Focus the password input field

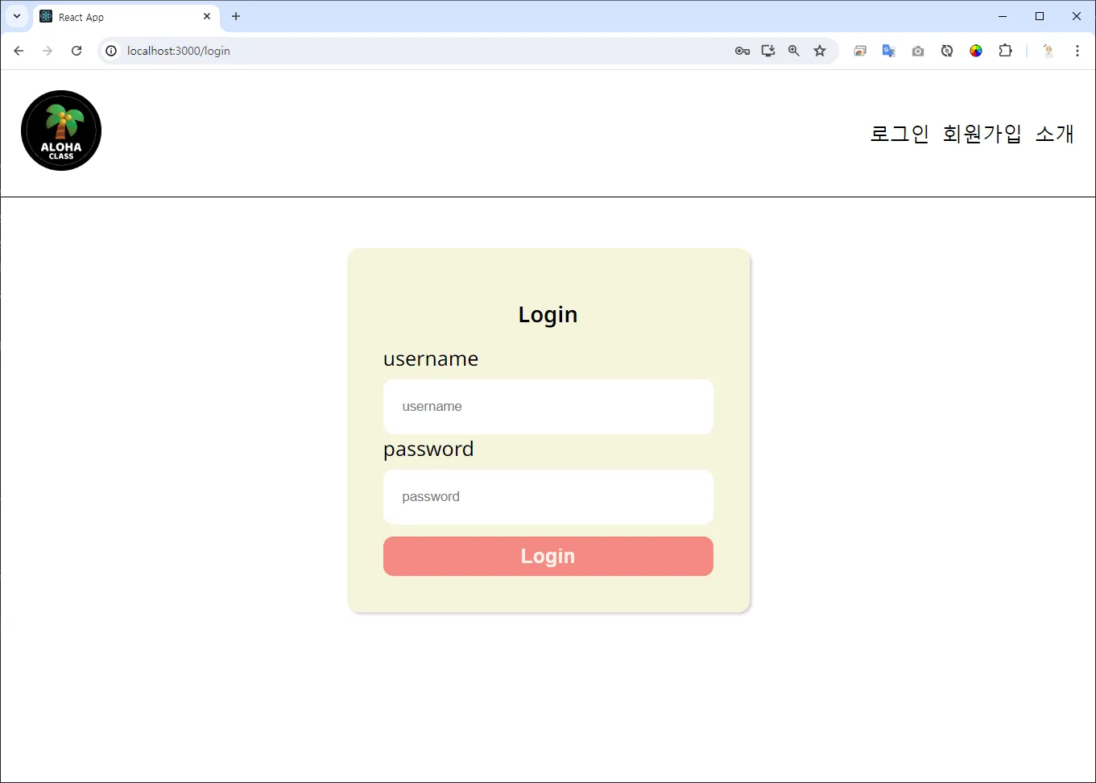548,497
